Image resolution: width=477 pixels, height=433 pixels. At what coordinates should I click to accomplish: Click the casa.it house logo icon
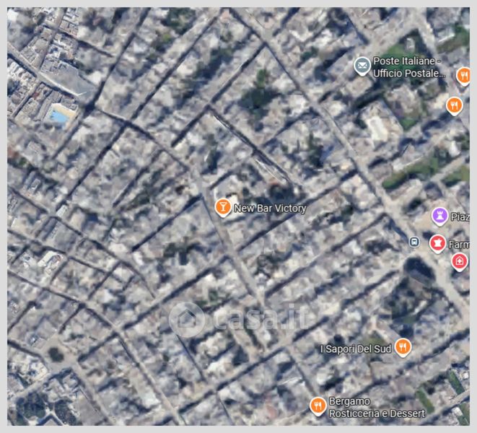pyautogui.click(x=187, y=318)
